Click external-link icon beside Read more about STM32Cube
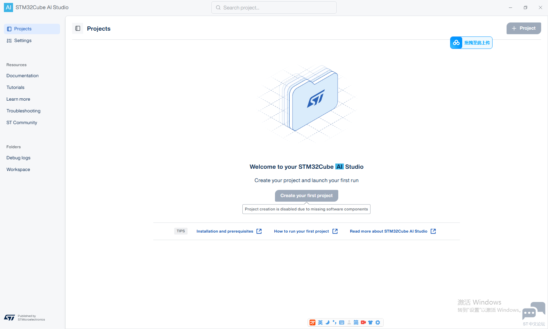This screenshot has width=548, height=329. 433,231
